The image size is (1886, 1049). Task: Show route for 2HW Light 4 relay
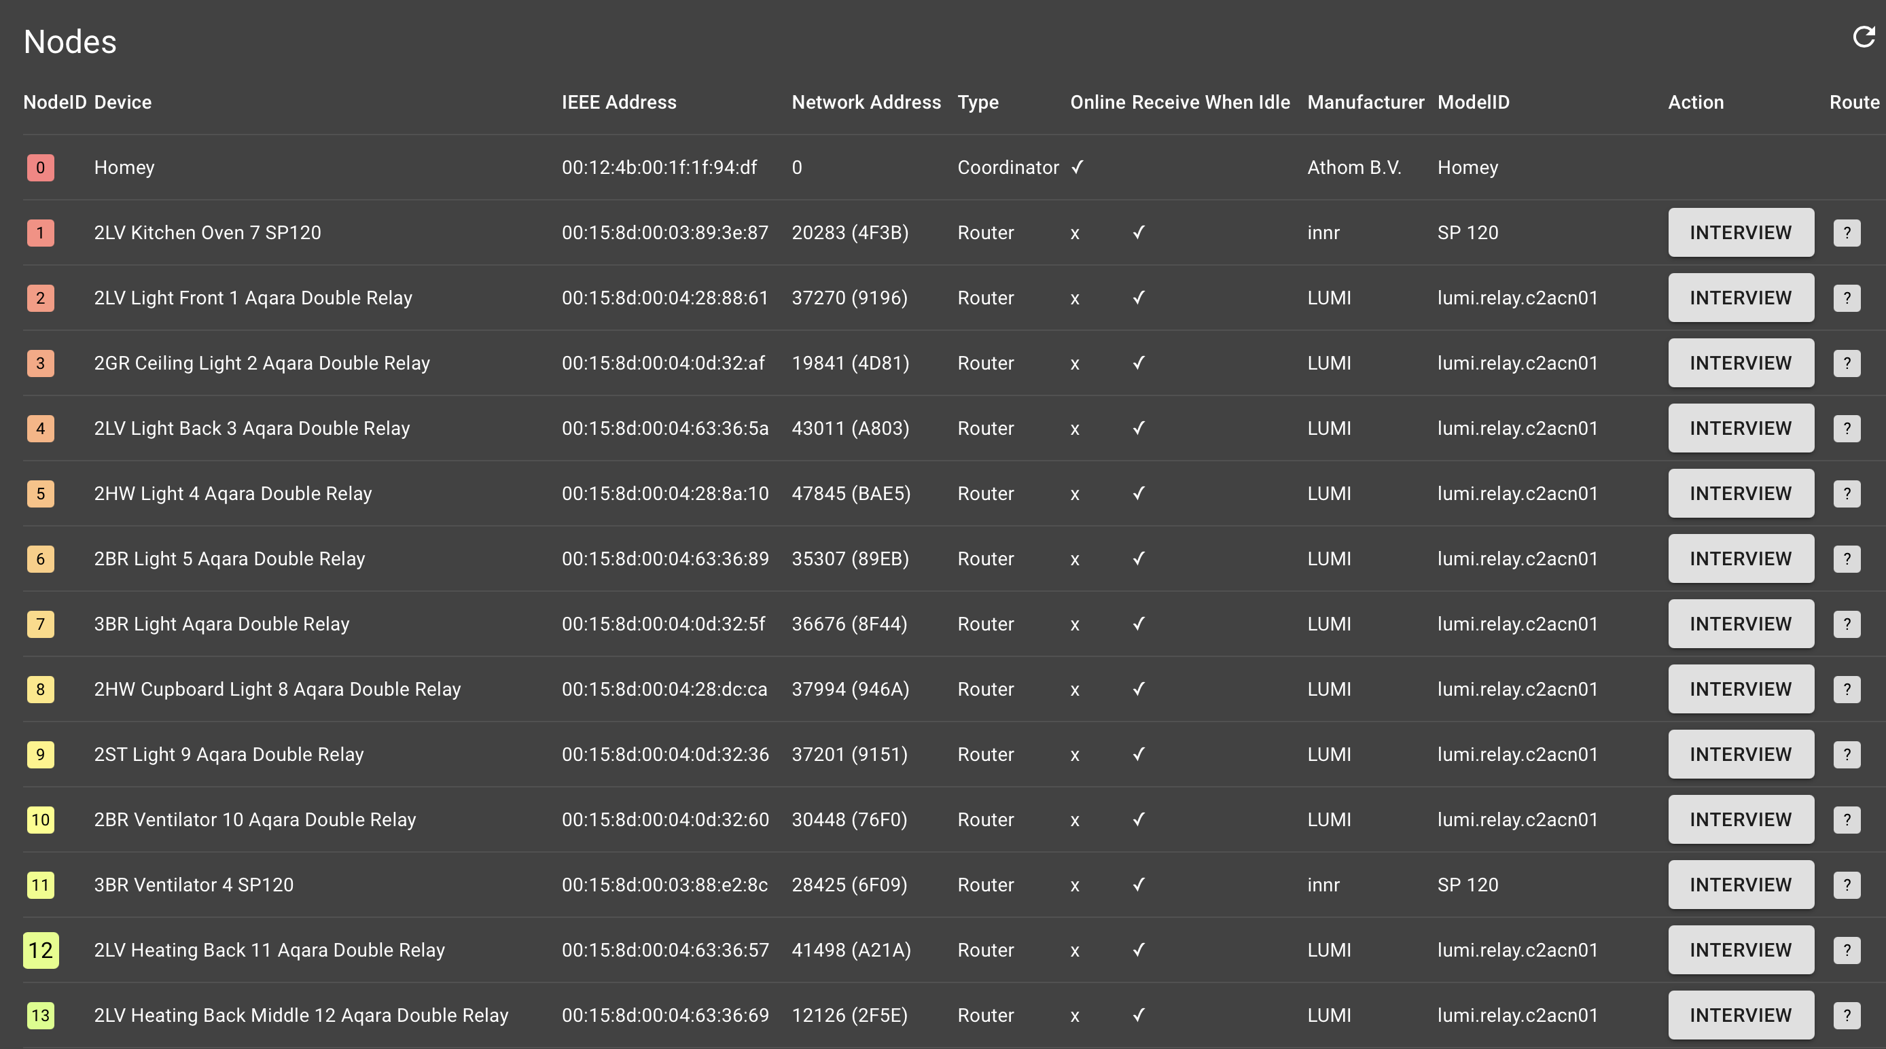point(1847,493)
